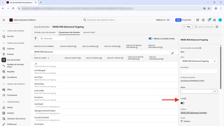Image resolution: width=224 pixels, height=126 pixels.
Task: Select the Gouvernance des données tab
Action: (69, 32)
